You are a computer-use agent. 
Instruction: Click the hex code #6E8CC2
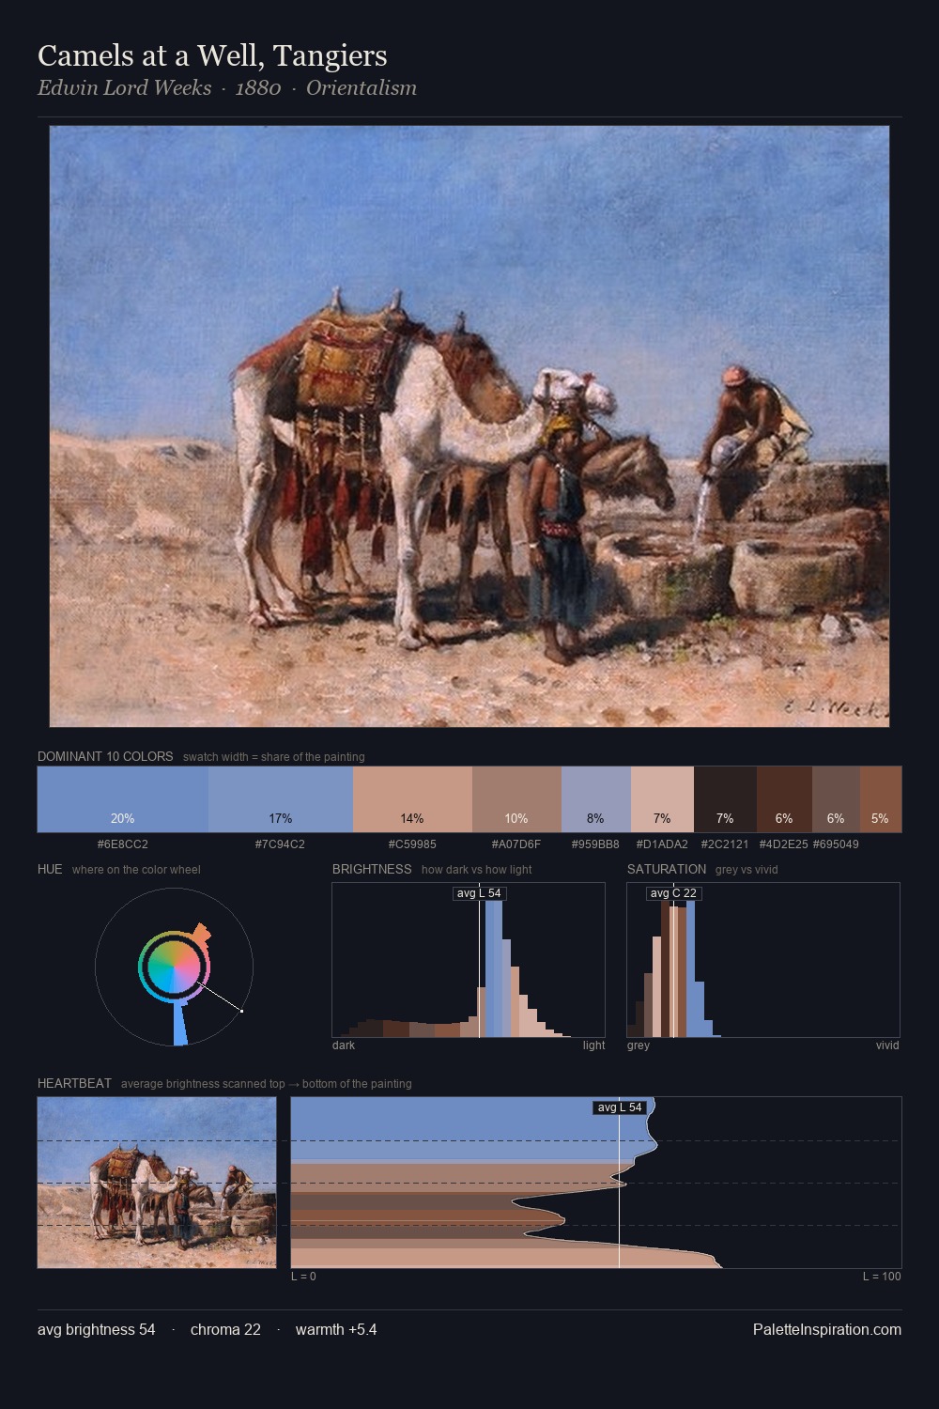tap(123, 844)
